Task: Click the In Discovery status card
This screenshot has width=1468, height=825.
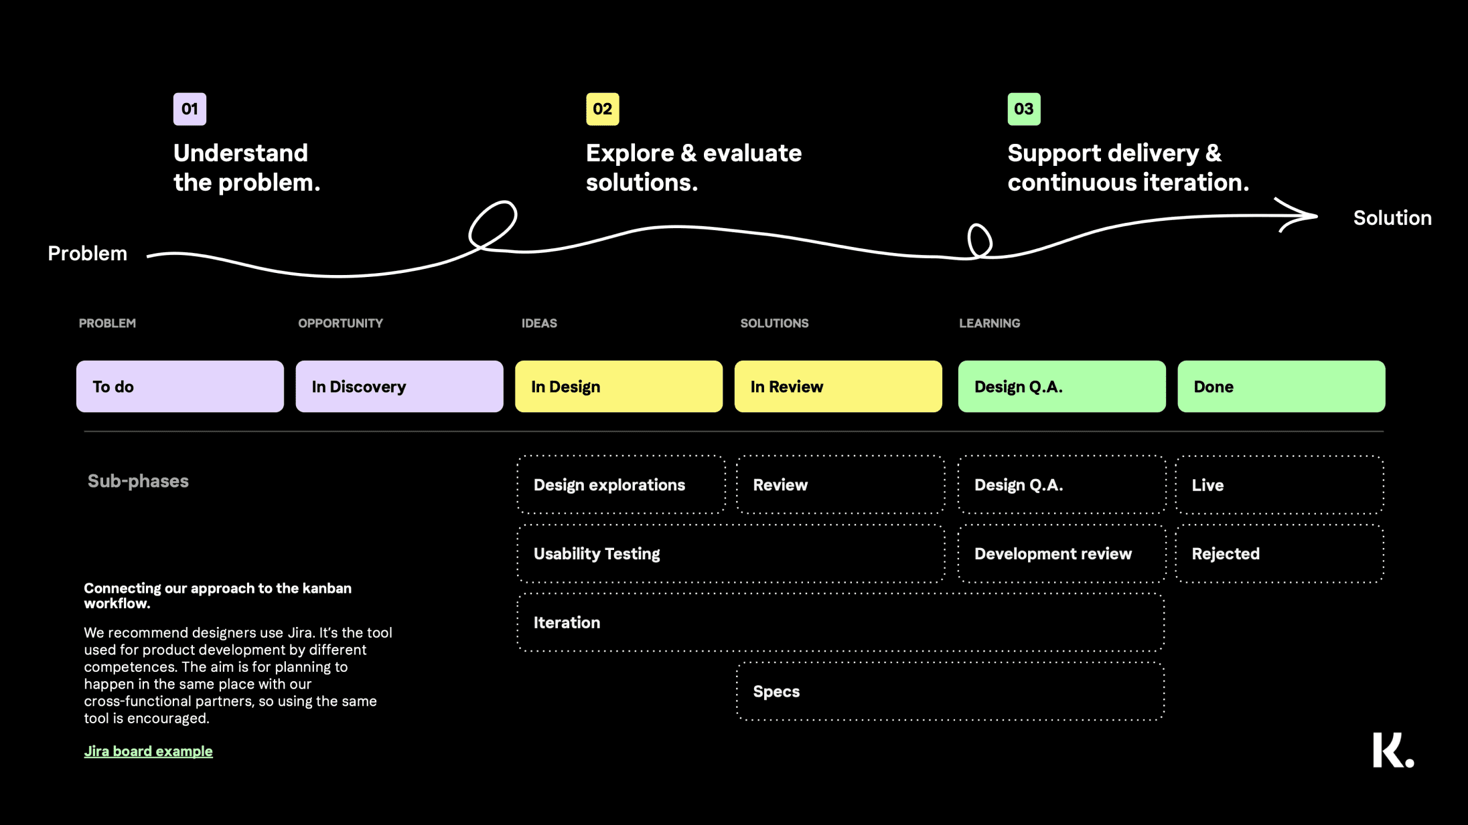Action: point(399,386)
